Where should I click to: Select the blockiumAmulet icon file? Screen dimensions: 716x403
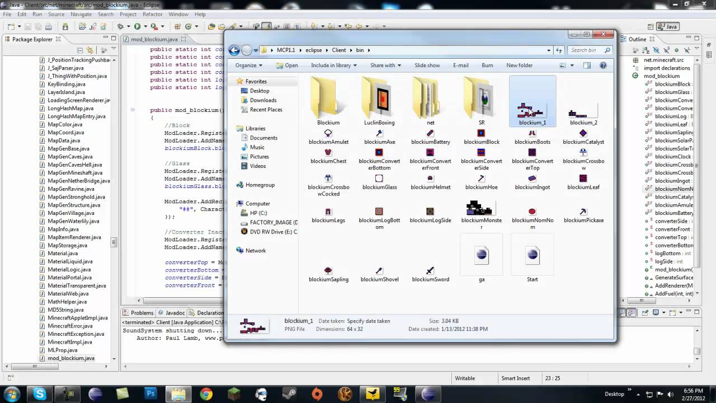pyautogui.click(x=328, y=137)
